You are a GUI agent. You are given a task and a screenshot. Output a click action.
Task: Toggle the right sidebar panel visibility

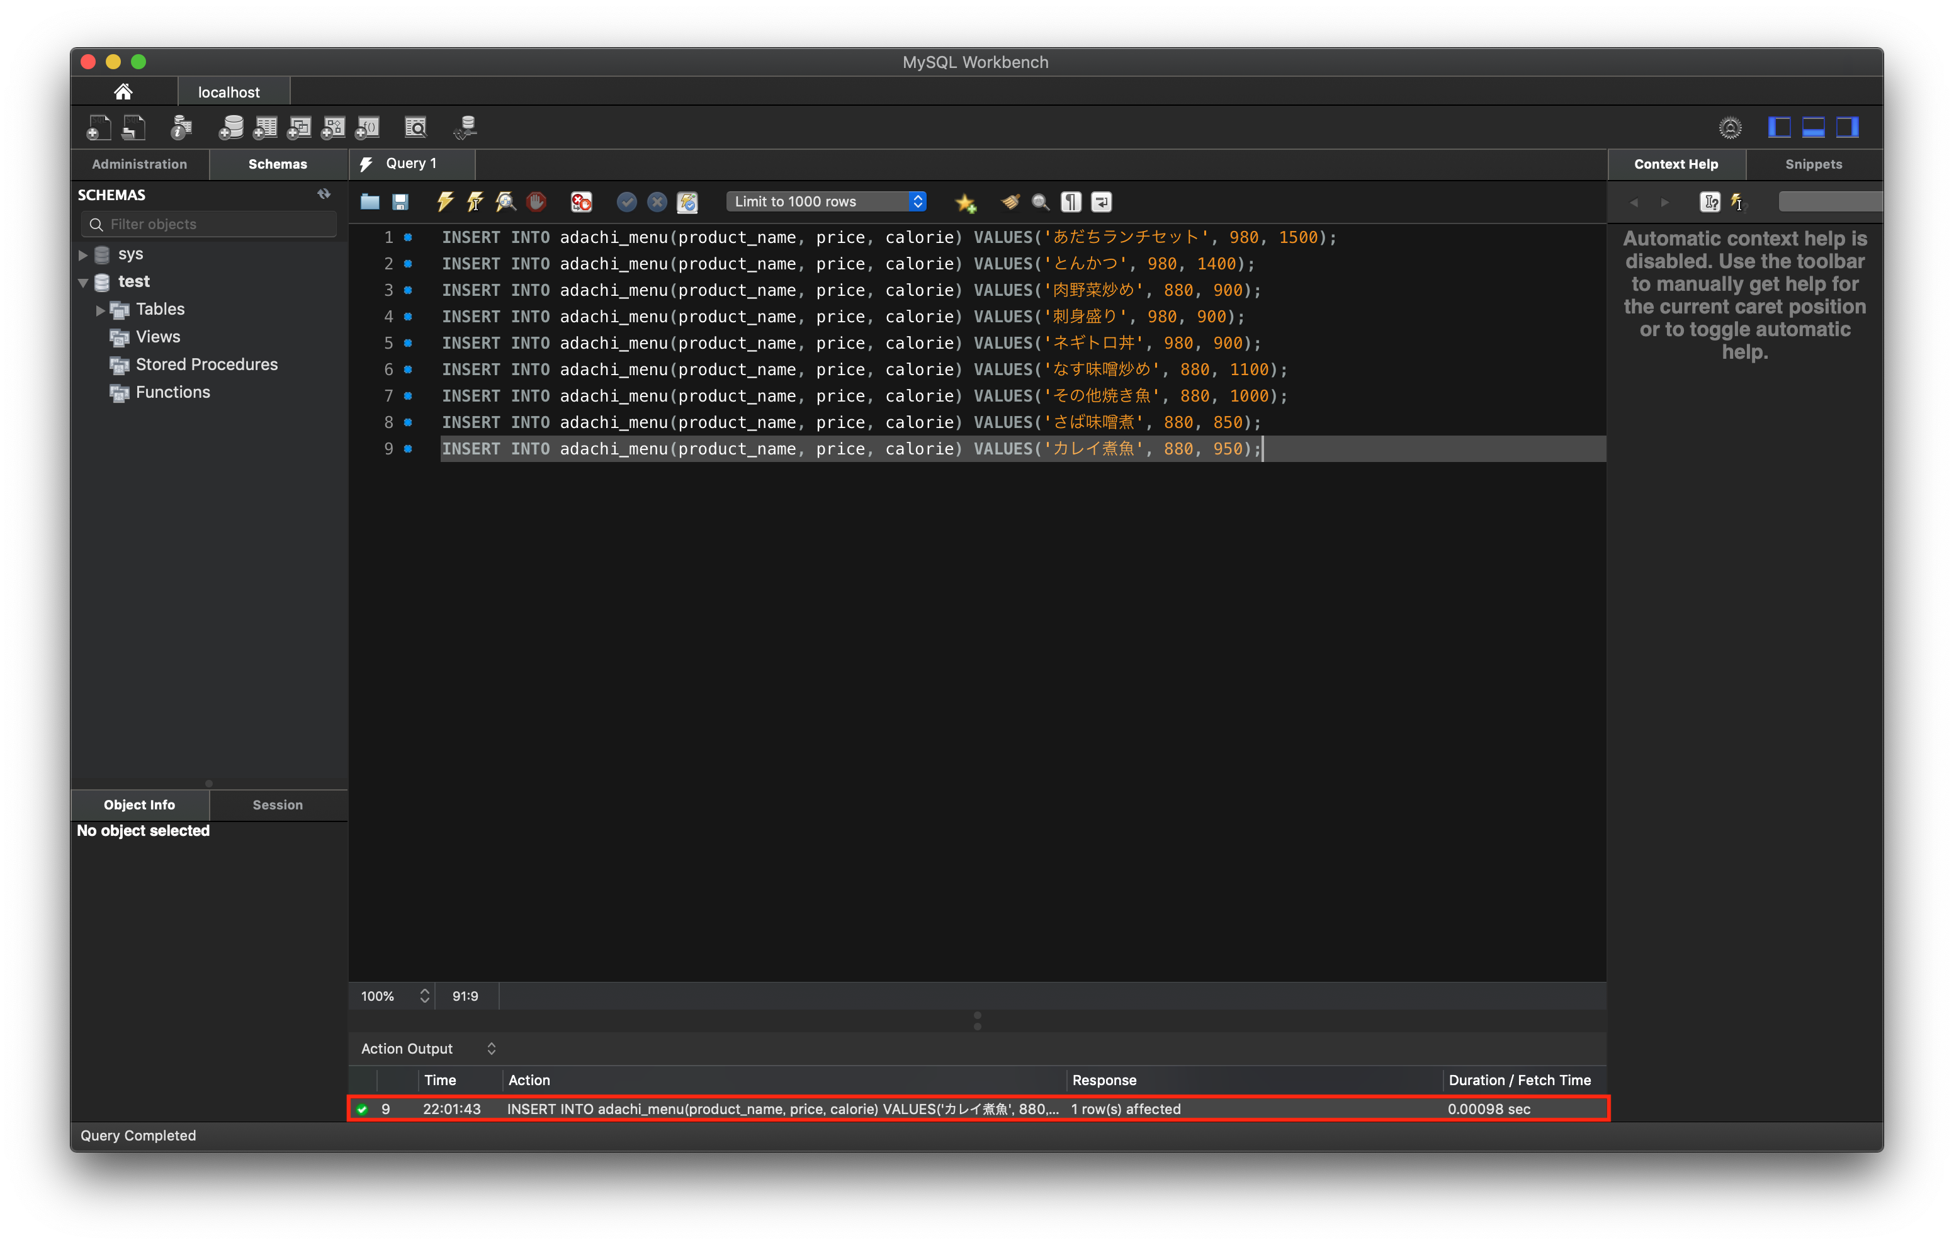pos(1848,127)
